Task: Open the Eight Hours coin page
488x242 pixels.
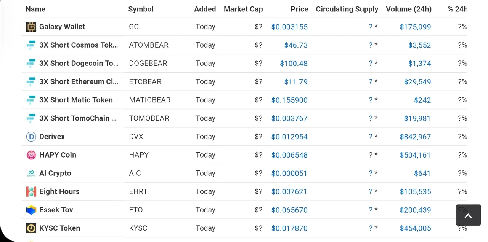Action: [x=59, y=191]
